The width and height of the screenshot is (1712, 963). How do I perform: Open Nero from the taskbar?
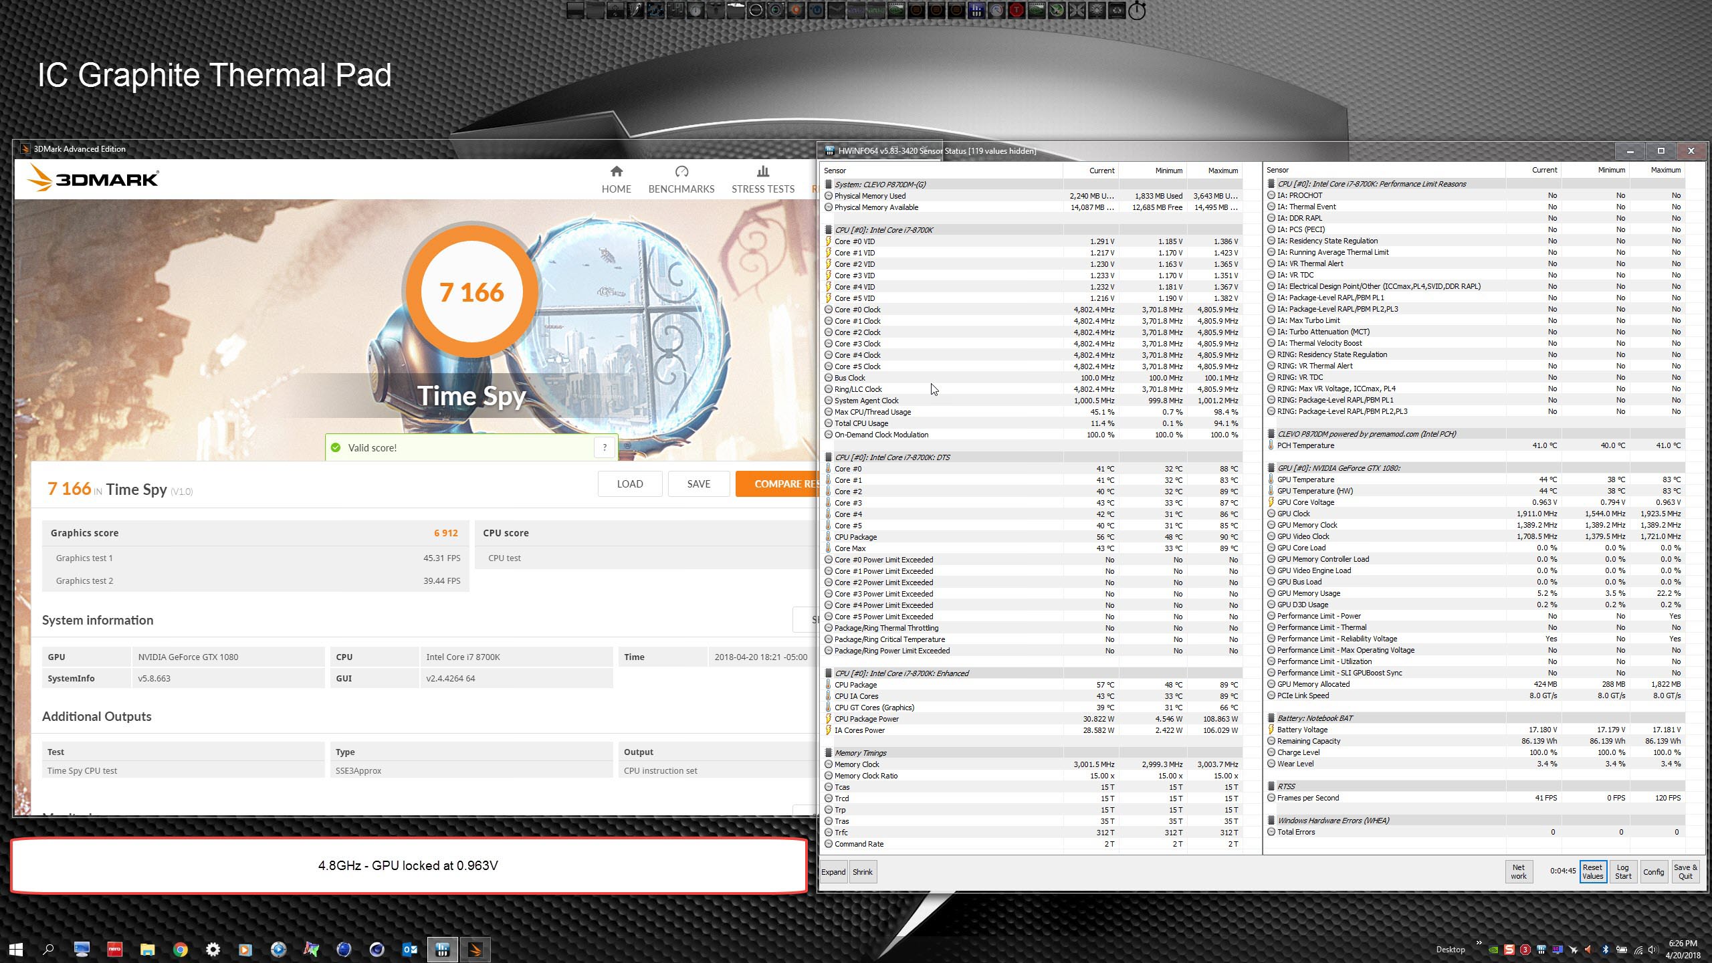[115, 949]
